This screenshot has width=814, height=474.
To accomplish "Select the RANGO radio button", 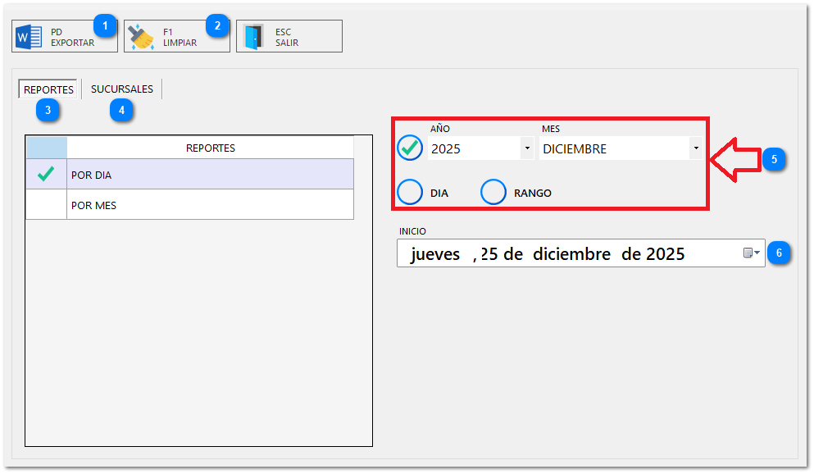I will pos(493,192).
